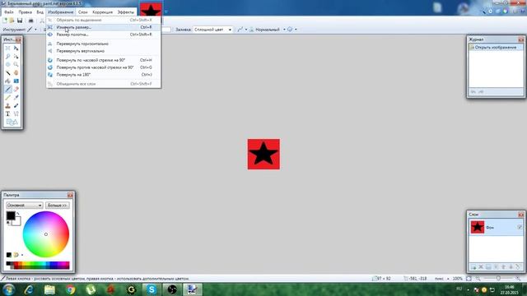Select the Paintbrush tool
This screenshot has height=296, width=527.
pyautogui.click(x=7, y=90)
